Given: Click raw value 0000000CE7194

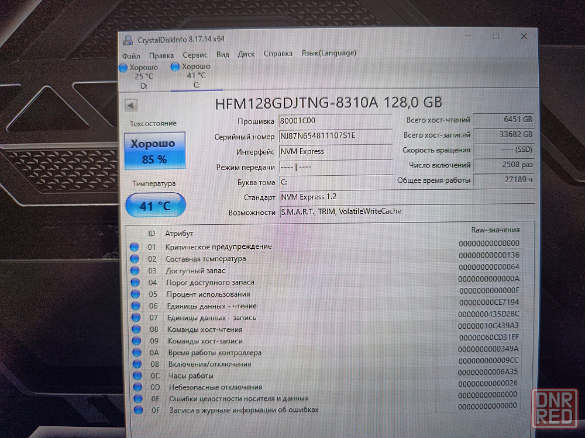Looking at the screenshot, I should pos(489,302).
